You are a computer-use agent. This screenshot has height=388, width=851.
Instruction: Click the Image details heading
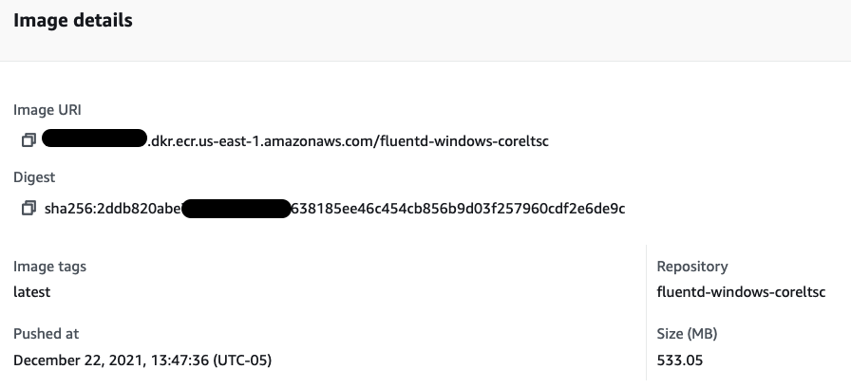[73, 20]
